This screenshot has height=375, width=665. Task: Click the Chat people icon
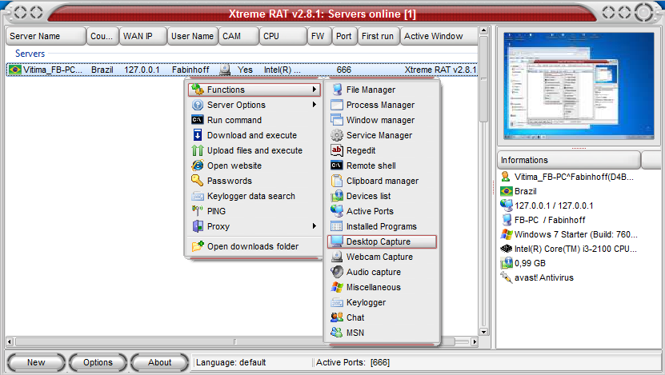click(x=337, y=317)
